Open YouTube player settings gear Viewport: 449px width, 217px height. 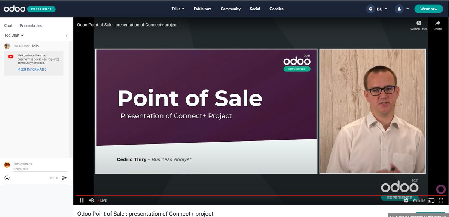tap(406, 201)
